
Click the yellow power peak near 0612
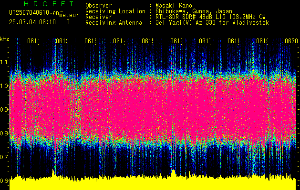click(x=53, y=172)
